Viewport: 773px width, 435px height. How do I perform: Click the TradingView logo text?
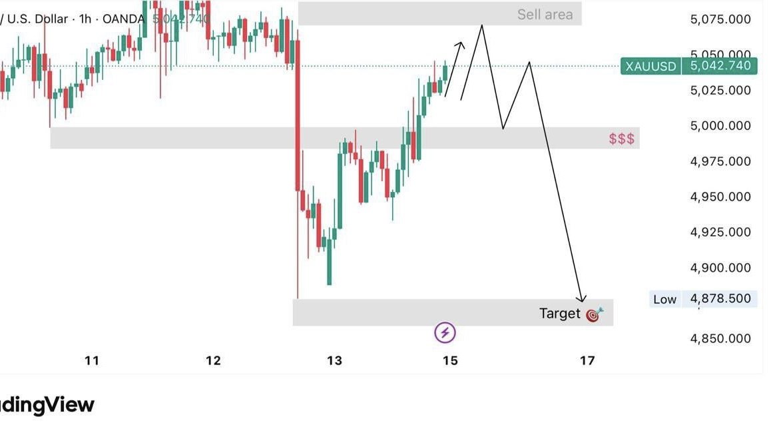coord(47,405)
